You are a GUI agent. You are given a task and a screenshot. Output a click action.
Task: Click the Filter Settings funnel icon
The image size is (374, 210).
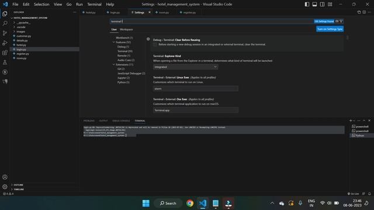coord(341,21)
